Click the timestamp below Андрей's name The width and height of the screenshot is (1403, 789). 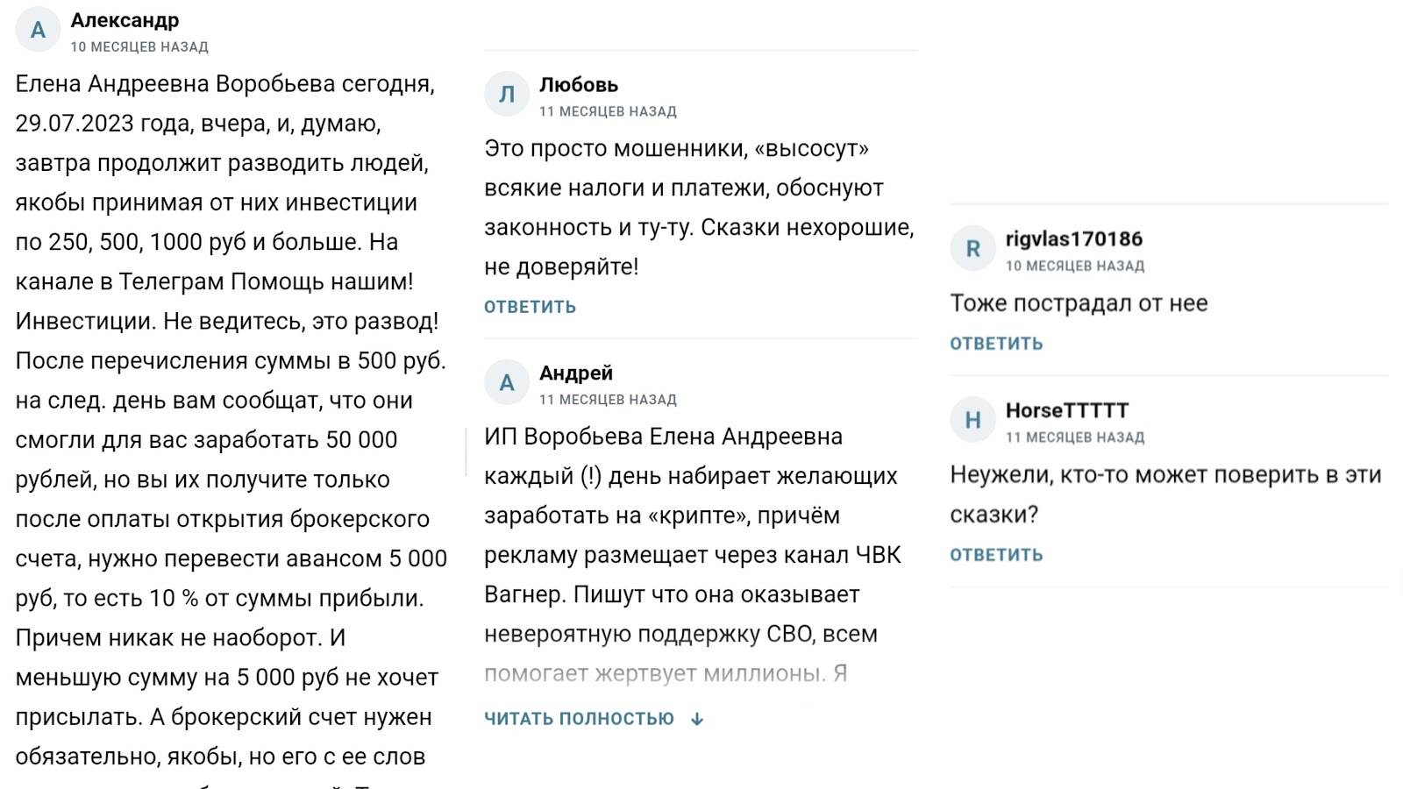point(608,400)
